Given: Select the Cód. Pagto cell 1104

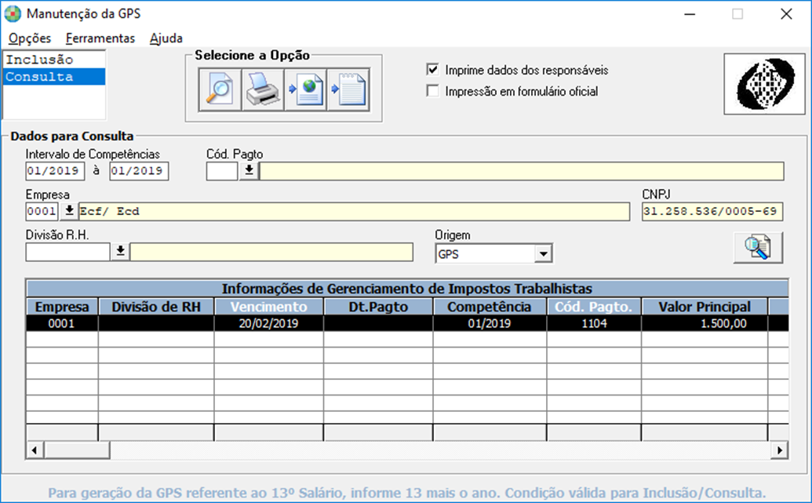Looking at the screenshot, I should tap(594, 324).
